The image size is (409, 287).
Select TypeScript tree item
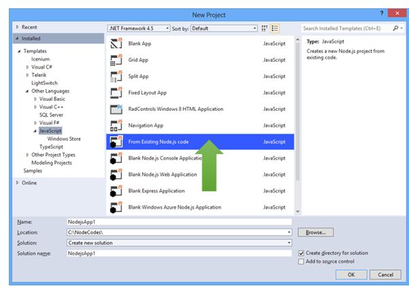pyautogui.click(x=51, y=147)
